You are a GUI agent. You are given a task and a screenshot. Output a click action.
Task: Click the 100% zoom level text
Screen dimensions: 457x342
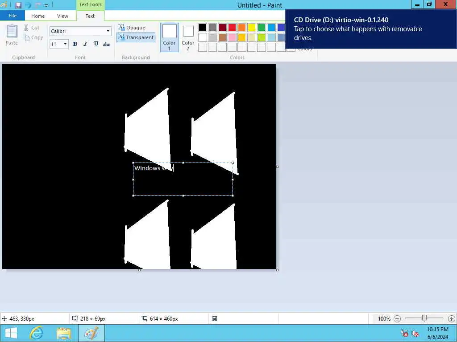tap(384, 319)
